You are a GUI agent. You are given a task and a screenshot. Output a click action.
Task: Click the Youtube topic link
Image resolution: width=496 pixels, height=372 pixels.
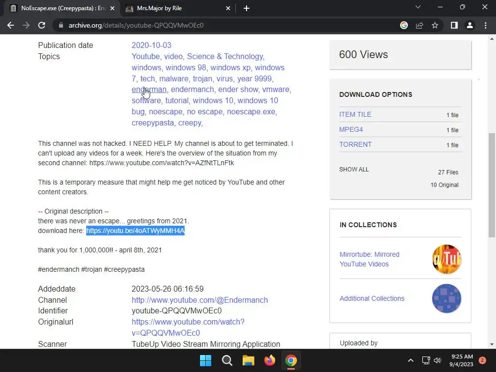[x=145, y=56]
